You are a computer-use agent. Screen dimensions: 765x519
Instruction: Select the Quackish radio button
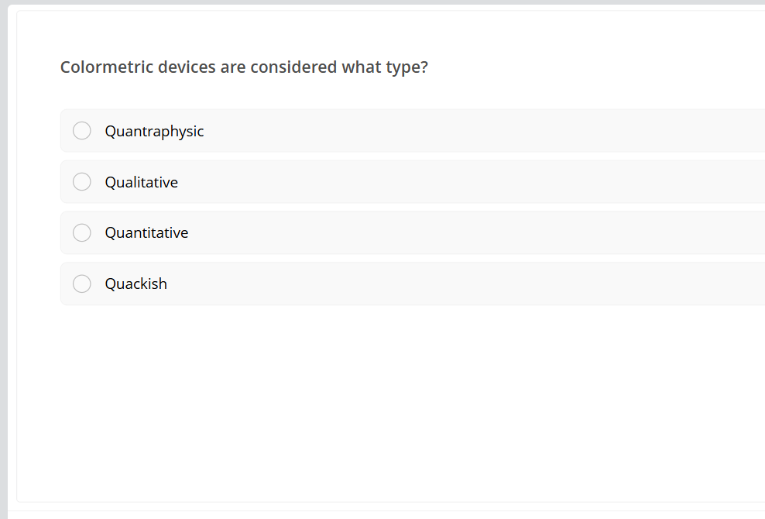(x=81, y=284)
